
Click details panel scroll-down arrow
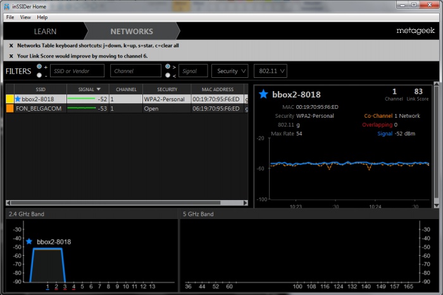tap(437, 206)
